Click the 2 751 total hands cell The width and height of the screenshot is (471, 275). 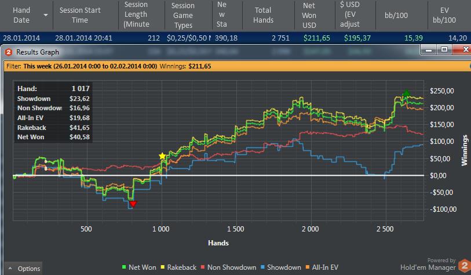pos(280,38)
